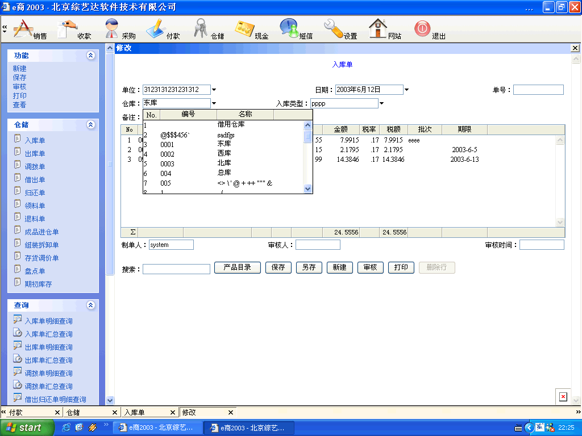This screenshot has height=436, width=582.
Task: Open the 短信 messaging toolbar icon
Action: tap(289, 28)
